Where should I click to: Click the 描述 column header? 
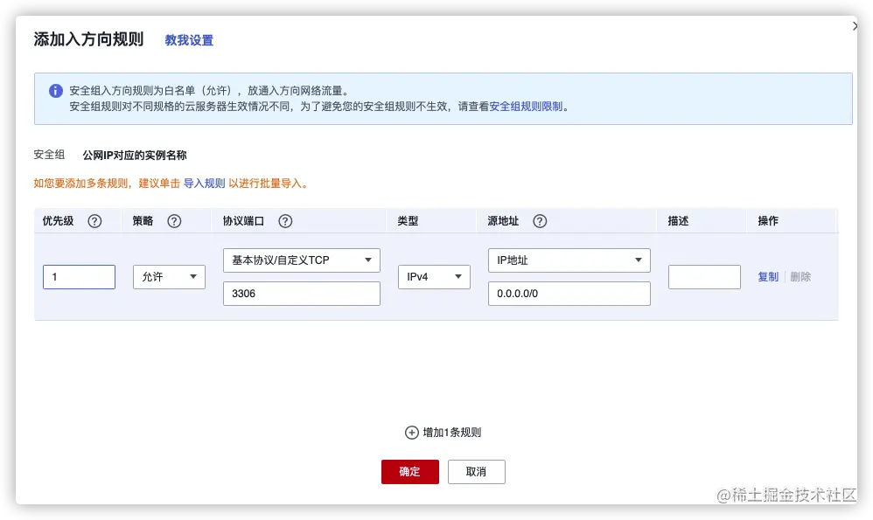tap(678, 221)
